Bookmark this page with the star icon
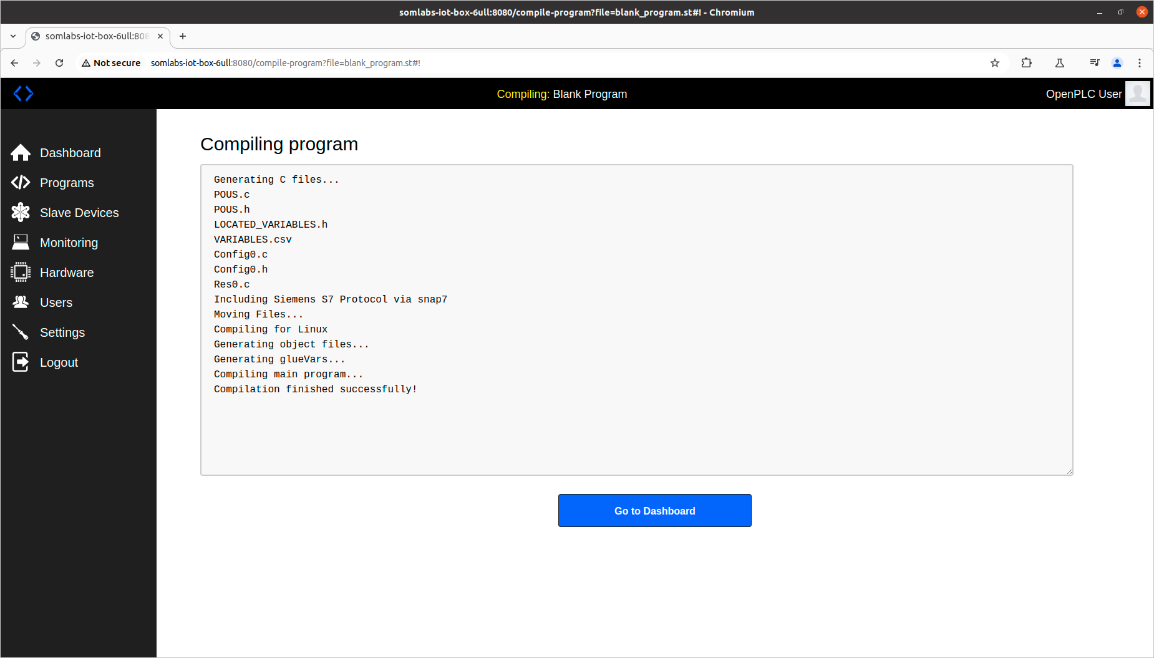This screenshot has width=1154, height=658. tap(995, 63)
